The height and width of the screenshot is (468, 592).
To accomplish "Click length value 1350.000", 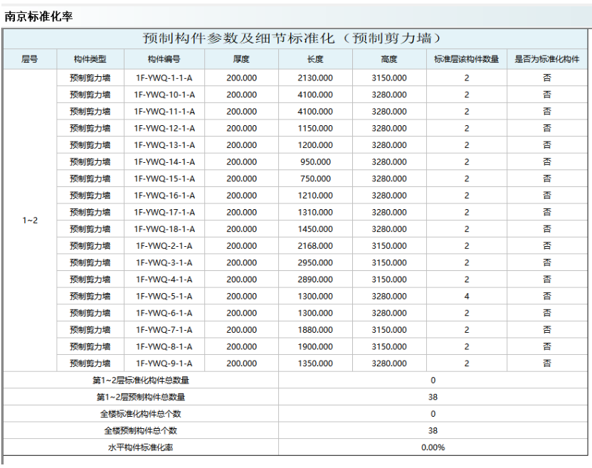I will [x=315, y=363].
